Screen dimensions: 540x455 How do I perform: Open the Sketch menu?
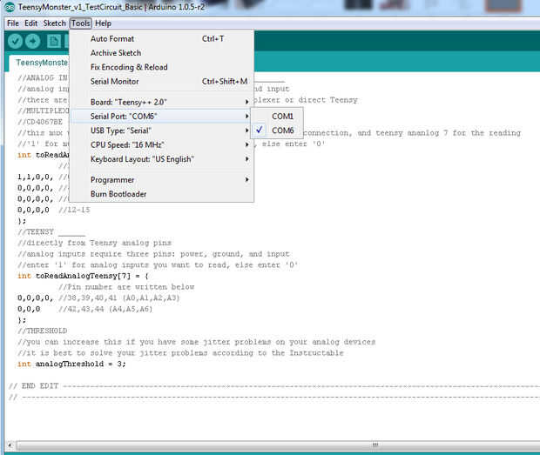pos(54,23)
